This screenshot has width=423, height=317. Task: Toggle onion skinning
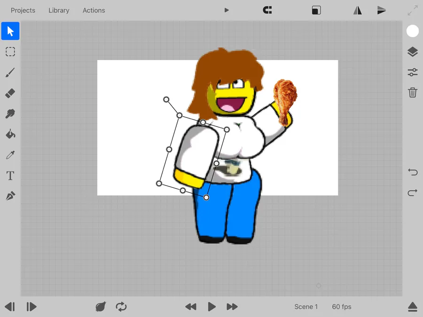pos(101,307)
